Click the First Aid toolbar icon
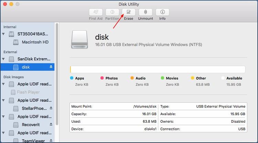This screenshot has width=258, height=143. click(x=95, y=12)
